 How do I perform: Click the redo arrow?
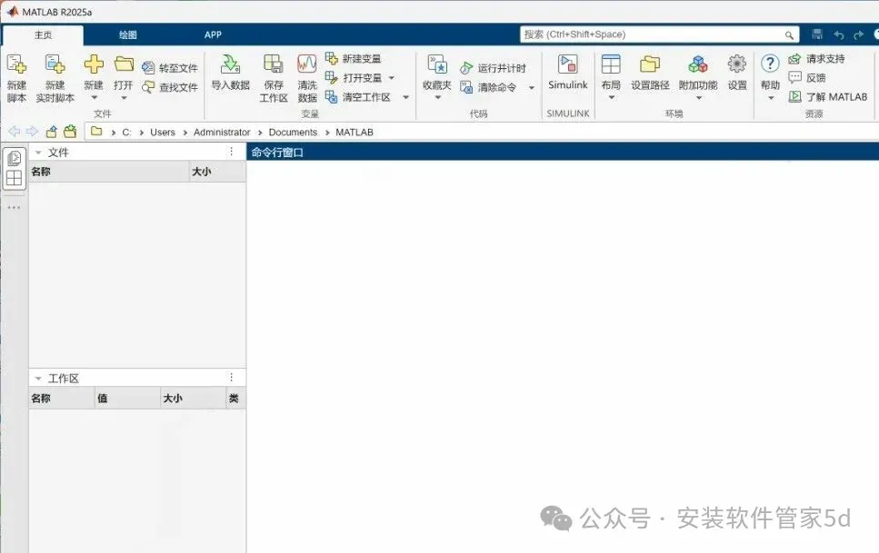[858, 35]
